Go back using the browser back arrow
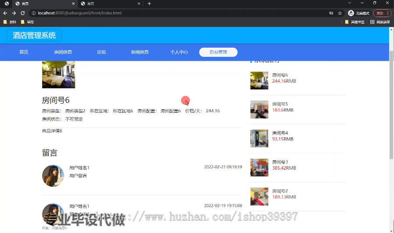The height and width of the screenshot is (233, 394). click(x=5, y=13)
